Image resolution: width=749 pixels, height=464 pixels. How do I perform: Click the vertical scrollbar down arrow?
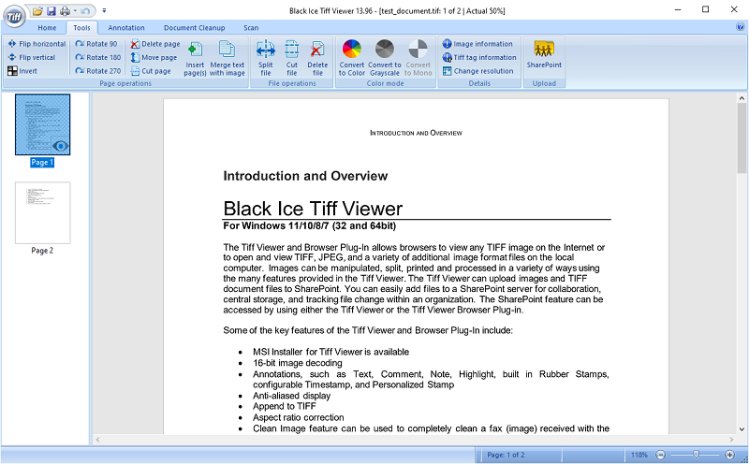tap(742, 429)
